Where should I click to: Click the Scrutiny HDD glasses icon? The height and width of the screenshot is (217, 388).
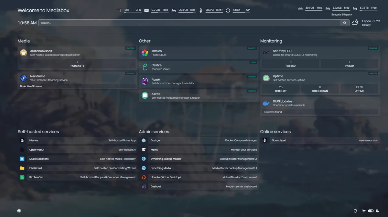coord(266,53)
